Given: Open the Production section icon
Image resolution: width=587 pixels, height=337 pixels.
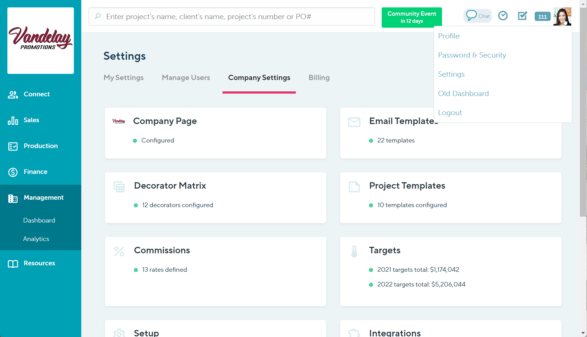Looking at the screenshot, I should (x=13, y=146).
